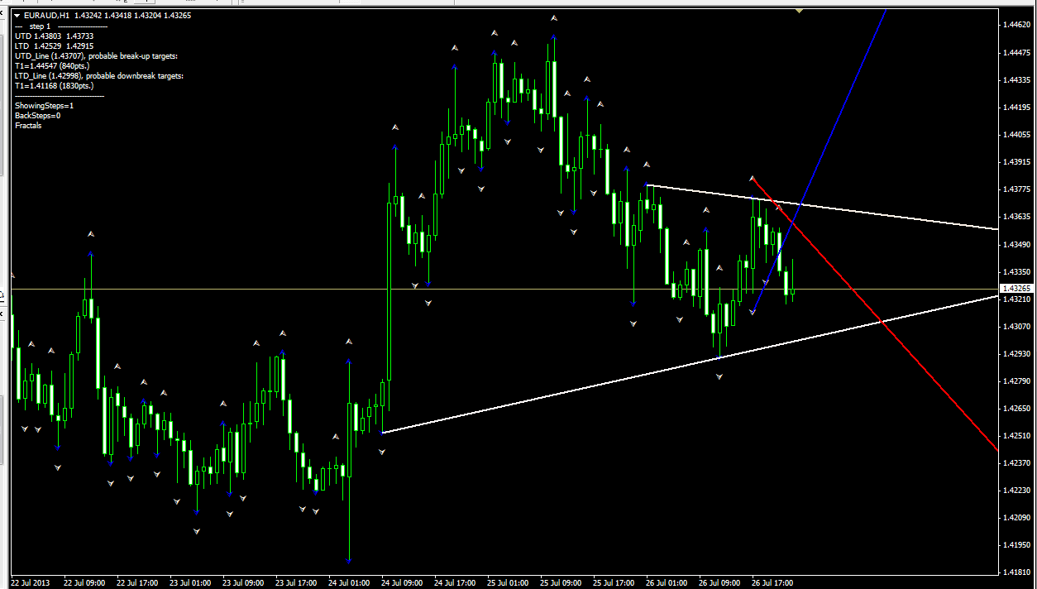The width and height of the screenshot is (1037, 589).
Task: Click the 1.42510 price scale label
Action: click(1016, 435)
